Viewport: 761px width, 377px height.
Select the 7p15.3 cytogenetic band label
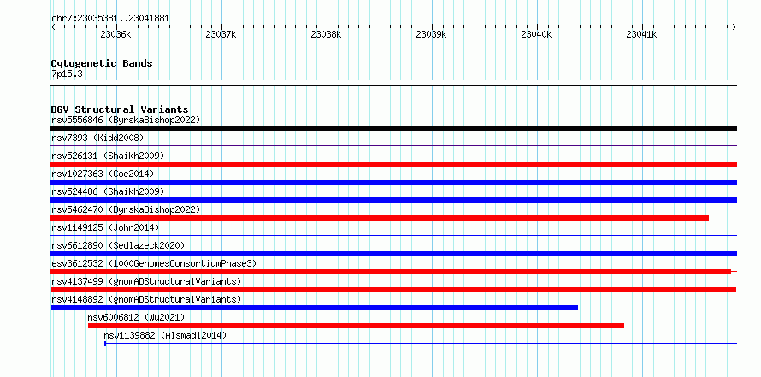tap(67, 74)
